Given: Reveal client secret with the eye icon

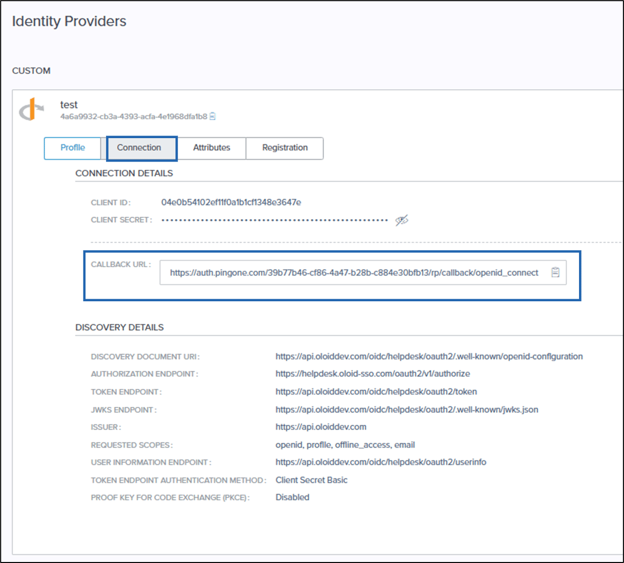Looking at the screenshot, I should (x=401, y=220).
